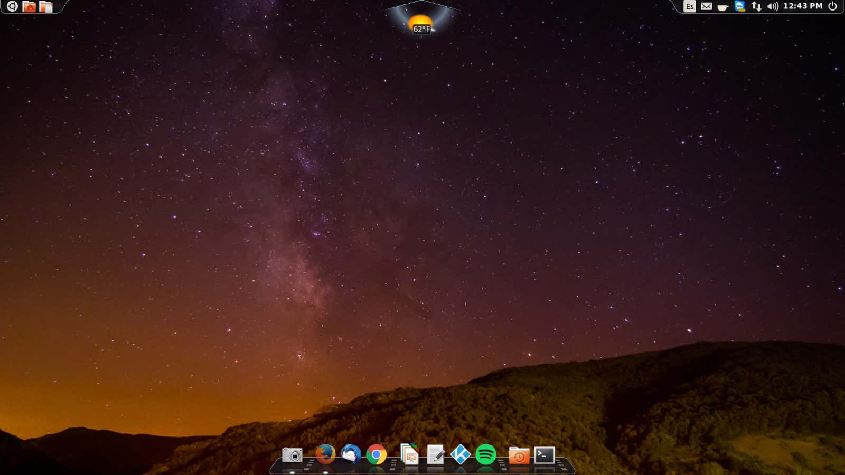Open the Documents folder icon in top panel

point(46,7)
